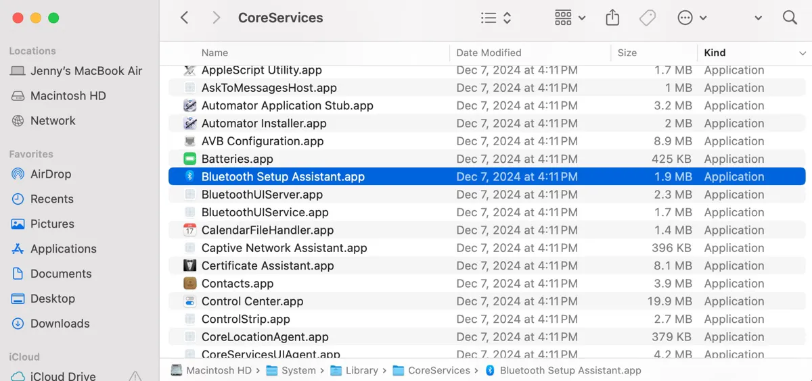Open the Search magnifier icon

pyautogui.click(x=790, y=18)
